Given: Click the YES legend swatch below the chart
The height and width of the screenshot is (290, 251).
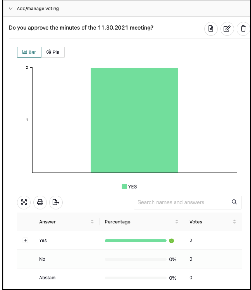Looking at the screenshot, I should coord(124,186).
